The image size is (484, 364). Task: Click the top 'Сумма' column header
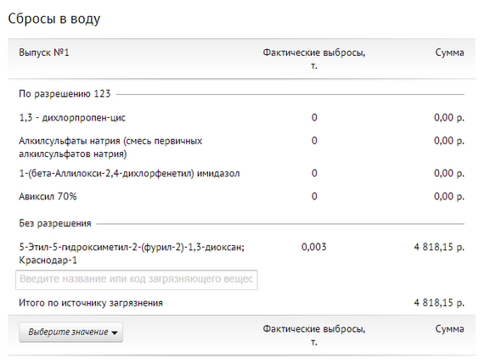[x=449, y=53]
